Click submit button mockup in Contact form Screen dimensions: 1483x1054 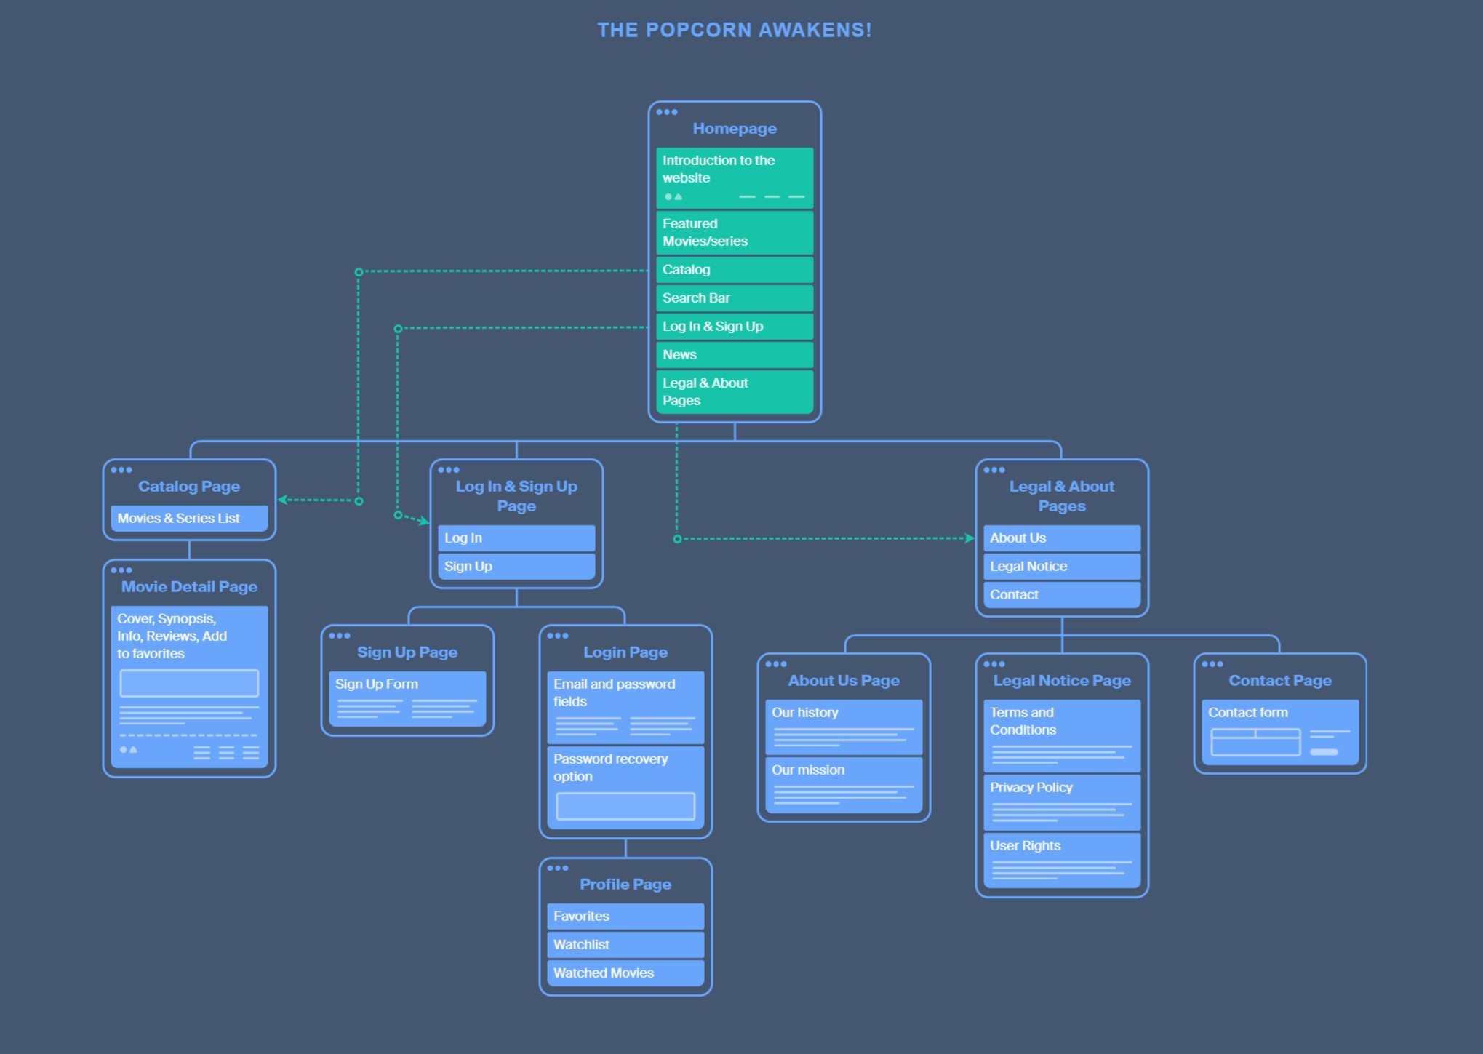coord(1324,752)
